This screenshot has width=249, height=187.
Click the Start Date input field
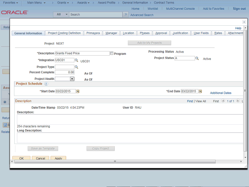coord(65,91)
